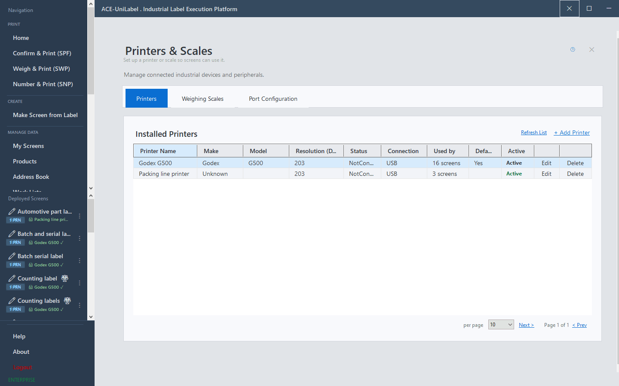Click printer icon under Automotive part label
The image size is (619, 386).
(x=31, y=220)
